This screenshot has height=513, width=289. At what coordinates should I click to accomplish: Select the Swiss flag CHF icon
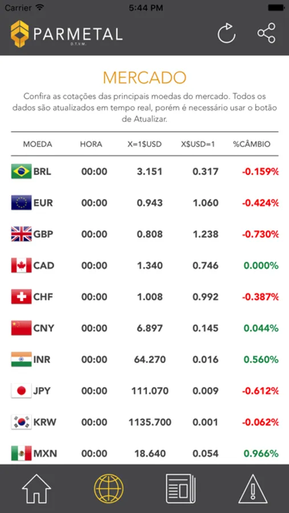[21, 297]
